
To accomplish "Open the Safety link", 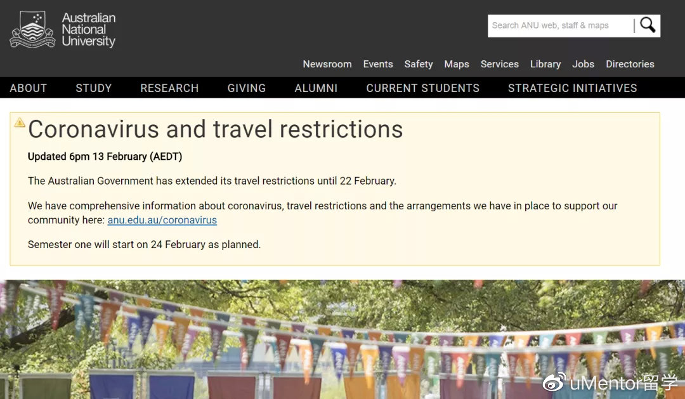I will 418,64.
